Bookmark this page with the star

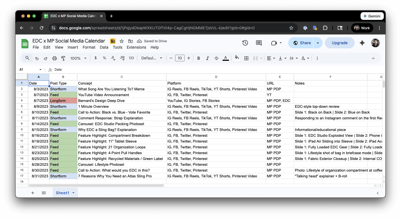tap(291, 28)
